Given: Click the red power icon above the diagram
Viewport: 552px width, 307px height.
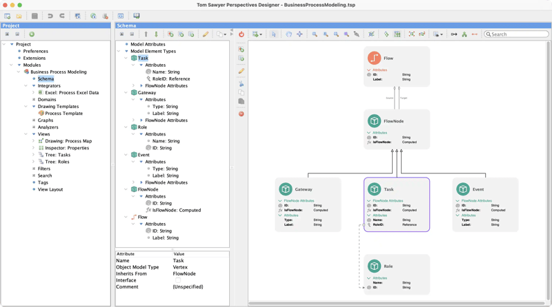Looking at the screenshot, I should click(x=241, y=34).
